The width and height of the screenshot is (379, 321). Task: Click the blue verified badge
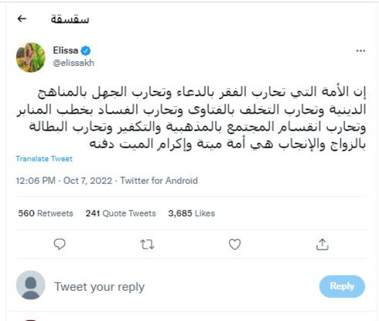pos(87,50)
